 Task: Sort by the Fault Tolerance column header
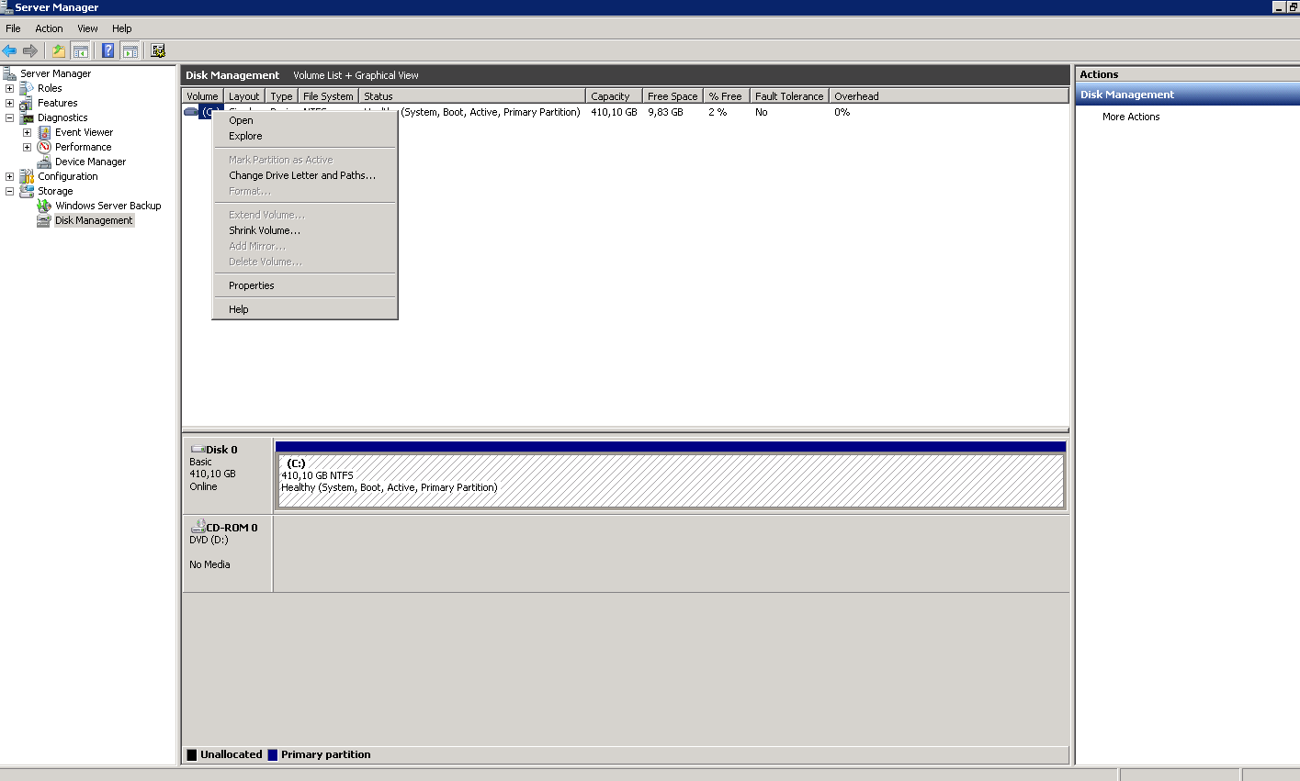(790, 96)
